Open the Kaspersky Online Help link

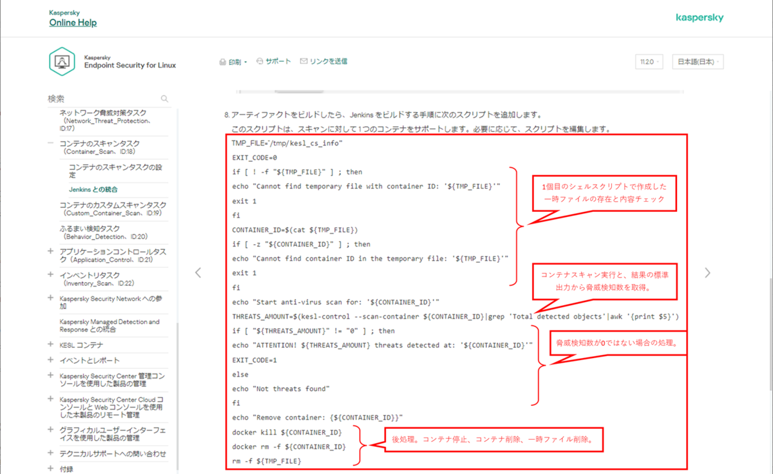tap(73, 23)
